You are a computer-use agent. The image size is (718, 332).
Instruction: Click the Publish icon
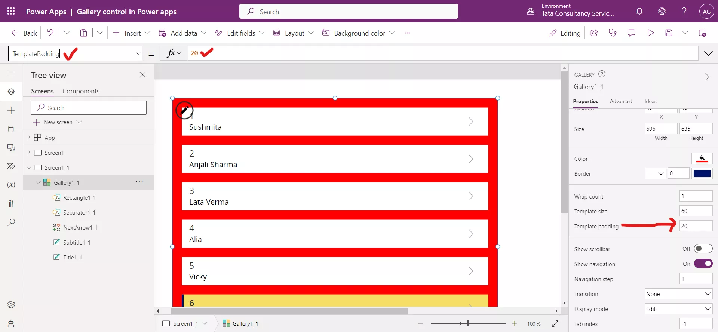(x=702, y=33)
